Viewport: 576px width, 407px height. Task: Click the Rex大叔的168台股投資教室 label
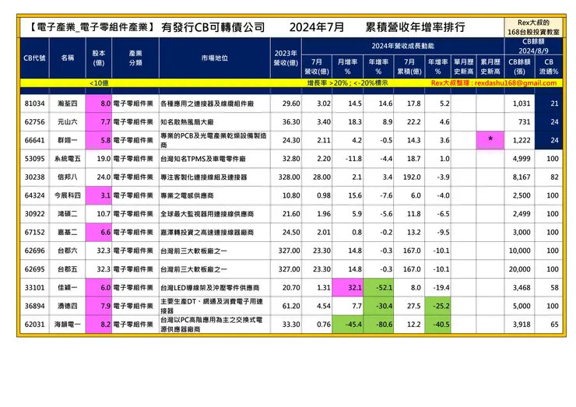[x=533, y=27]
